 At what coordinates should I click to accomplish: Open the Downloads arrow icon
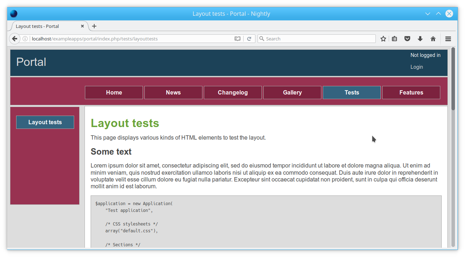click(420, 39)
